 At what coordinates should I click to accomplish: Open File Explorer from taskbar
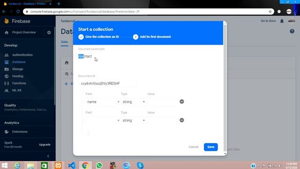[x=30, y=165]
